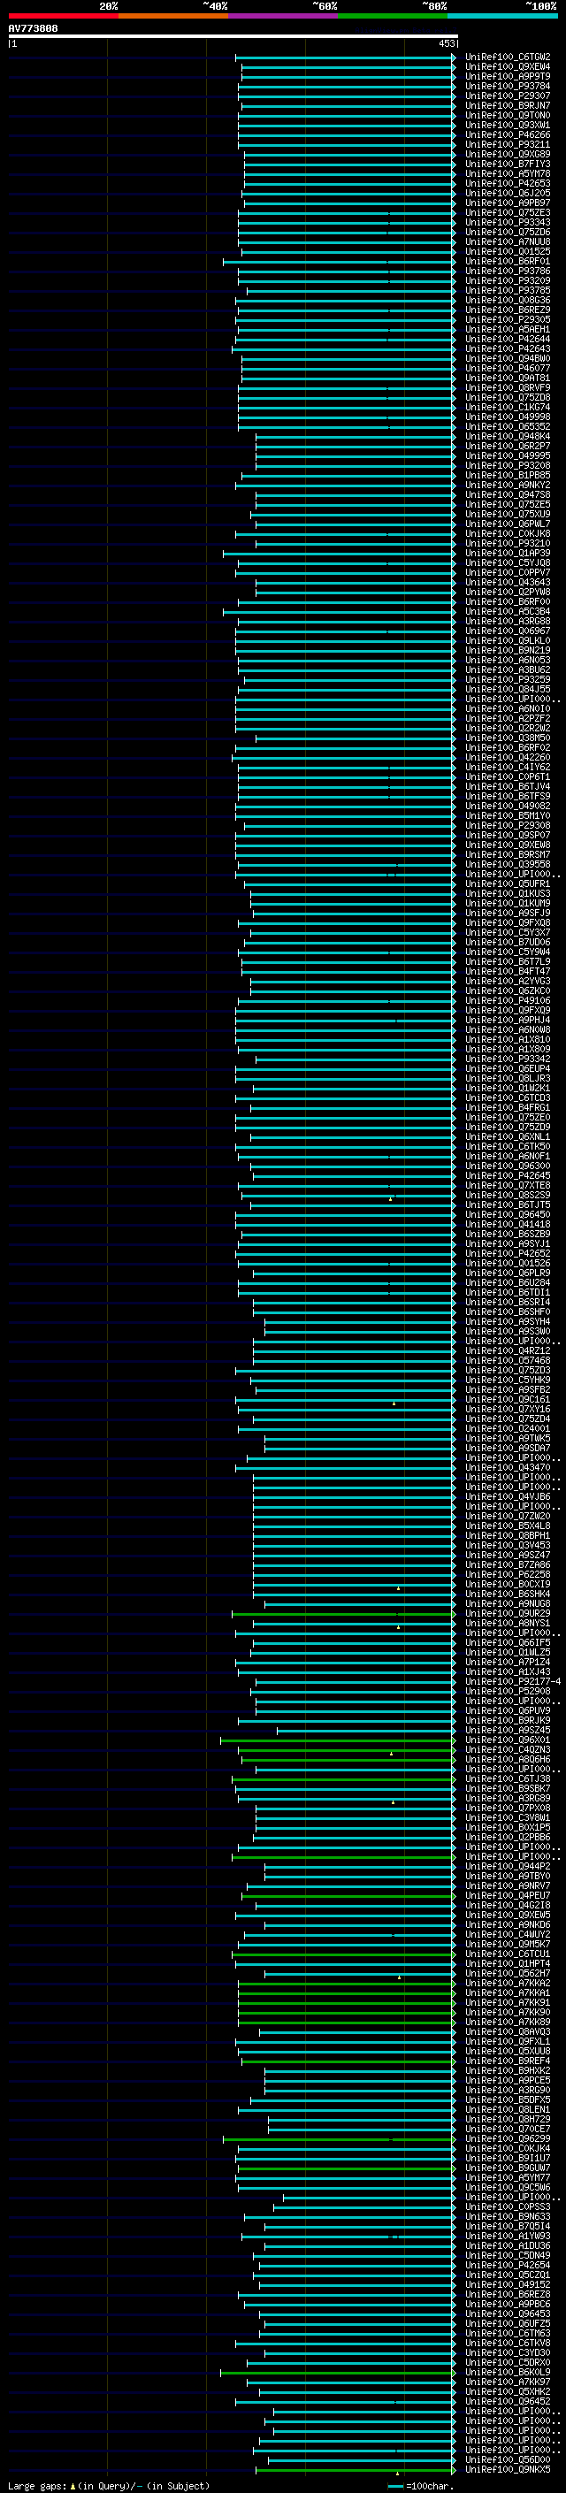
Task: Open hit UniRef100_Q6J205
Action: click(508, 193)
